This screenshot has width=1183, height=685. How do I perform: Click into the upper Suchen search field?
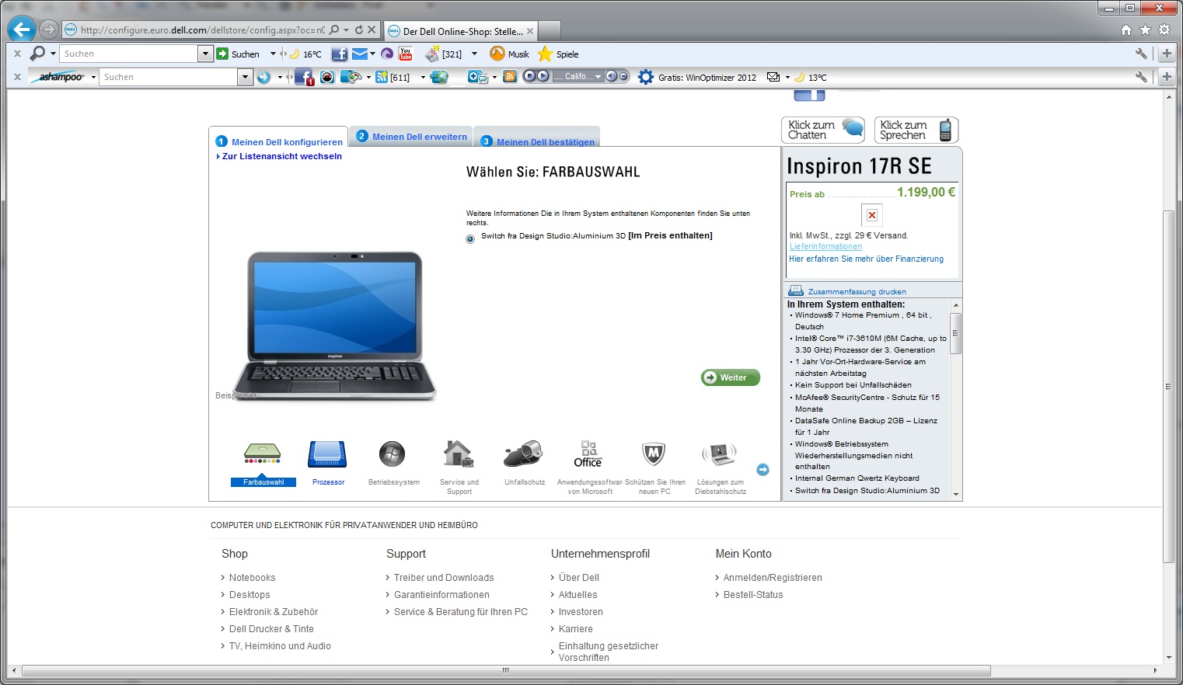tap(129, 54)
